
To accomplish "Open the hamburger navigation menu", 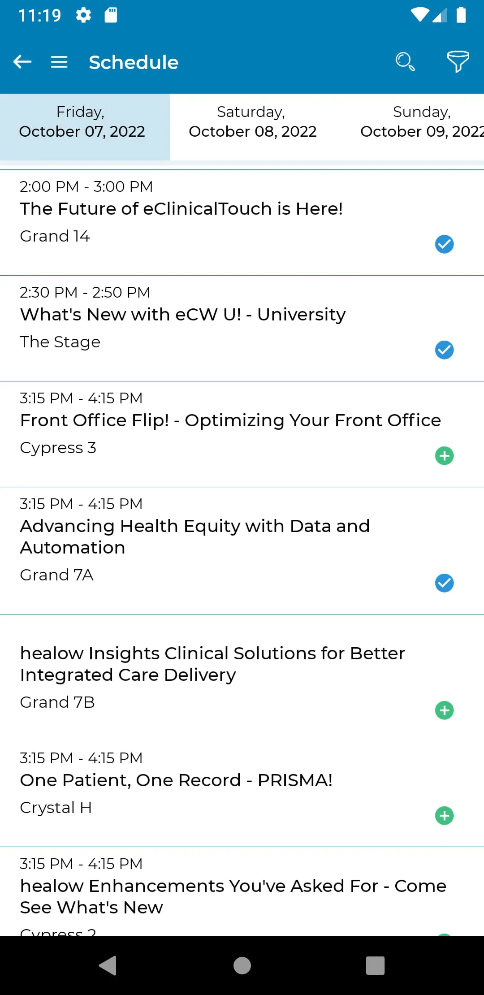I will (59, 62).
